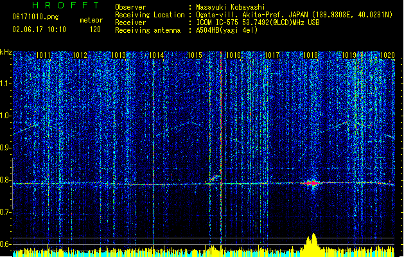Click time marker 1019
Viewport: 404px width, 257px height.
pyautogui.click(x=349, y=55)
